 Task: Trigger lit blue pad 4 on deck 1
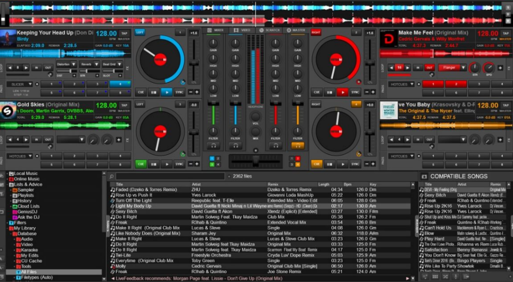[120, 84]
